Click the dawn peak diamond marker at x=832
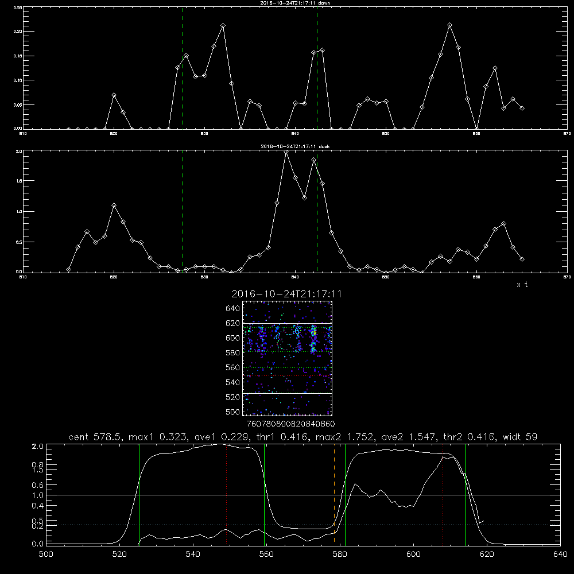Image resolution: width=574 pixels, height=574 pixels. [223, 26]
